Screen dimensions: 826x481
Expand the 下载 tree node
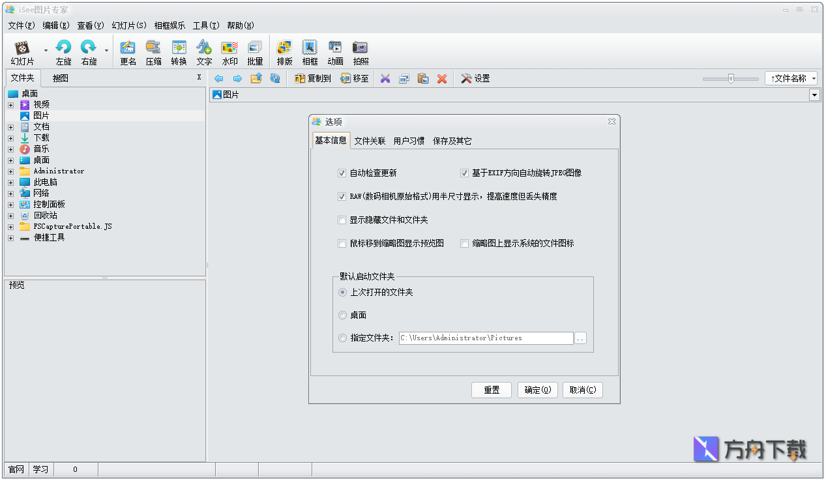[x=10, y=138]
